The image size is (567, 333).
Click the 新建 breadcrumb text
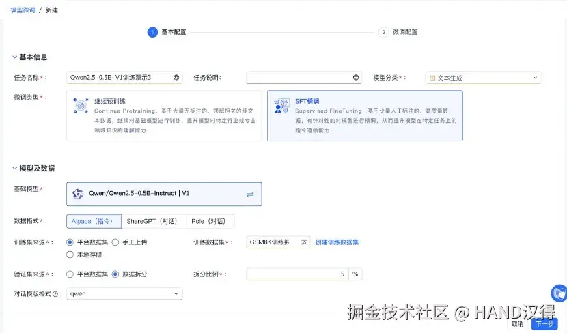52,10
